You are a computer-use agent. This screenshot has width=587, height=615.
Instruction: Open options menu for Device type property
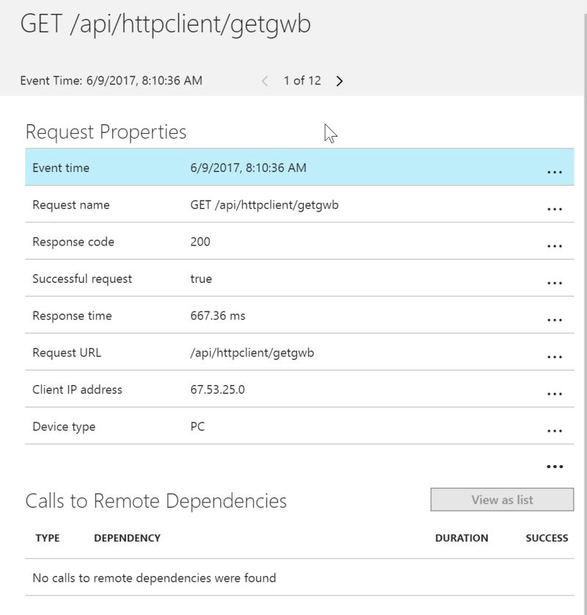pyautogui.click(x=555, y=428)
